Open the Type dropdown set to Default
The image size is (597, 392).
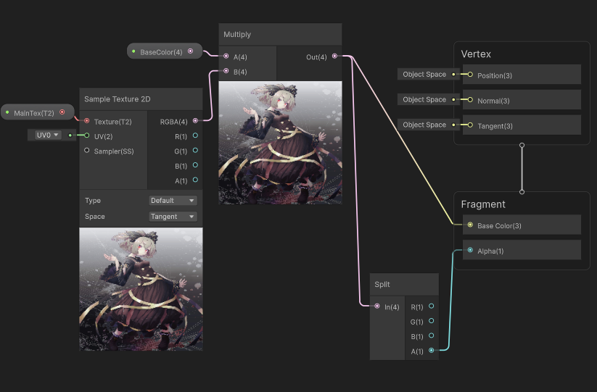pyautogui.click(x=173, y=201)
